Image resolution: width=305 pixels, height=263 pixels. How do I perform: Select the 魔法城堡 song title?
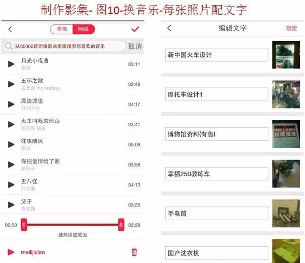click(32, 101)
